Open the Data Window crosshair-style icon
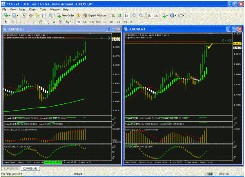This screenshot has width=245, height=177. (x=31, y=15)
